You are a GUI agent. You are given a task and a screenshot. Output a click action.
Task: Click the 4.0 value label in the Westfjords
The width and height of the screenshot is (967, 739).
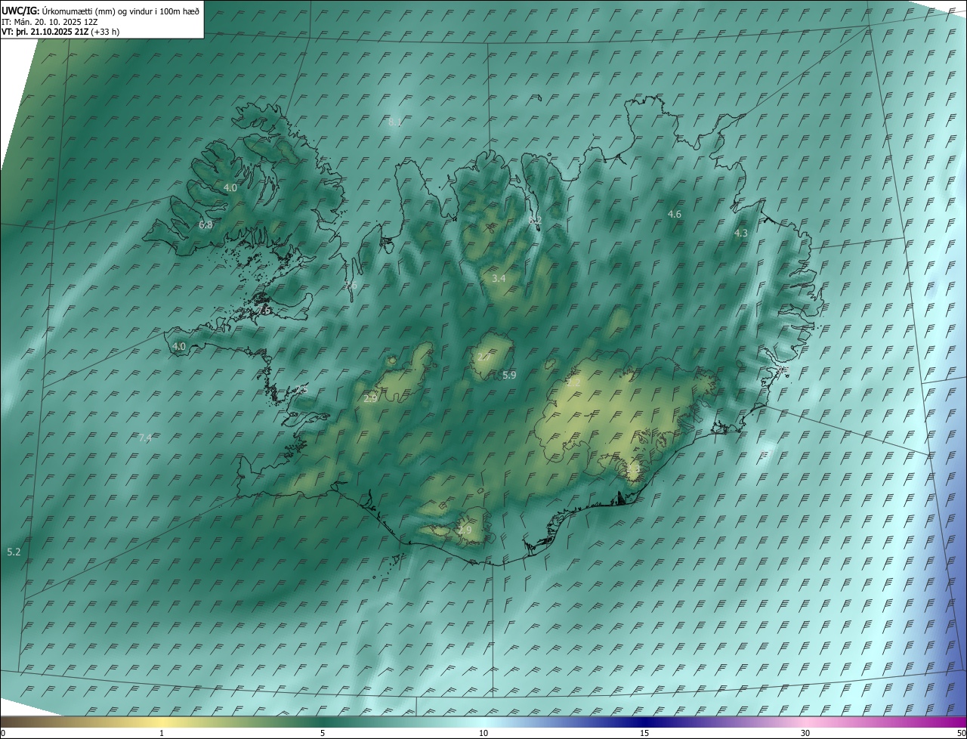(230, 187)
